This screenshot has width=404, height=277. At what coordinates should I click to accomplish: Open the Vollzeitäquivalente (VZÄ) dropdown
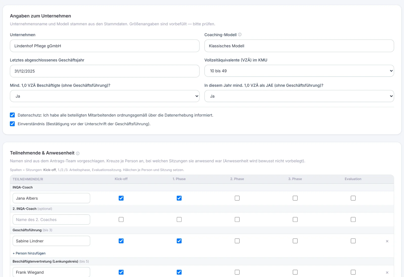coord(299,71)
